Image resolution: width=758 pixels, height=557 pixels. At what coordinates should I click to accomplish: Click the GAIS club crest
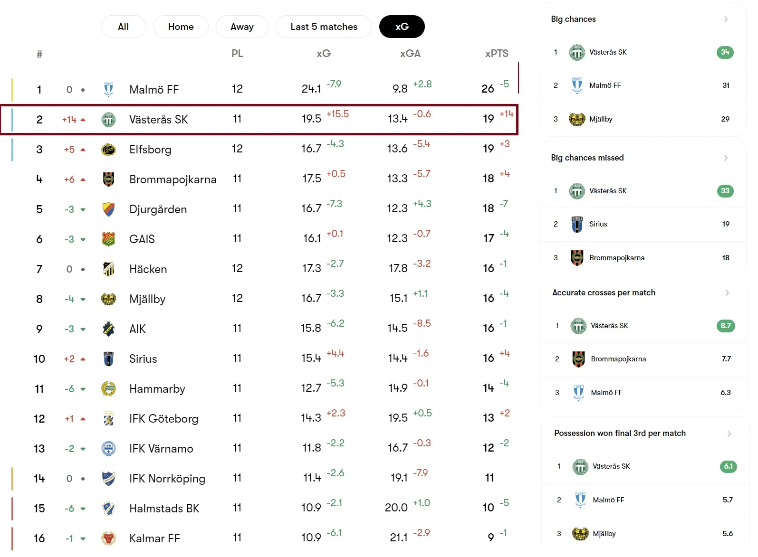[108, 239]
